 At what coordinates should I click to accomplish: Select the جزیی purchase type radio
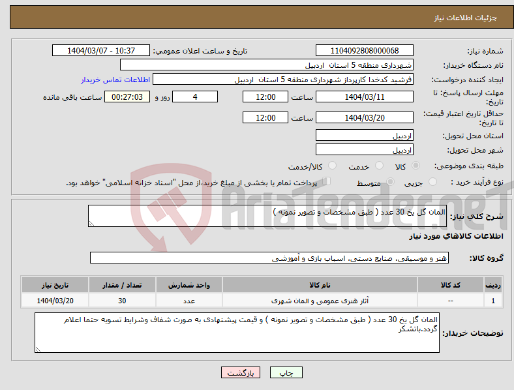click(x=432, y=181)
